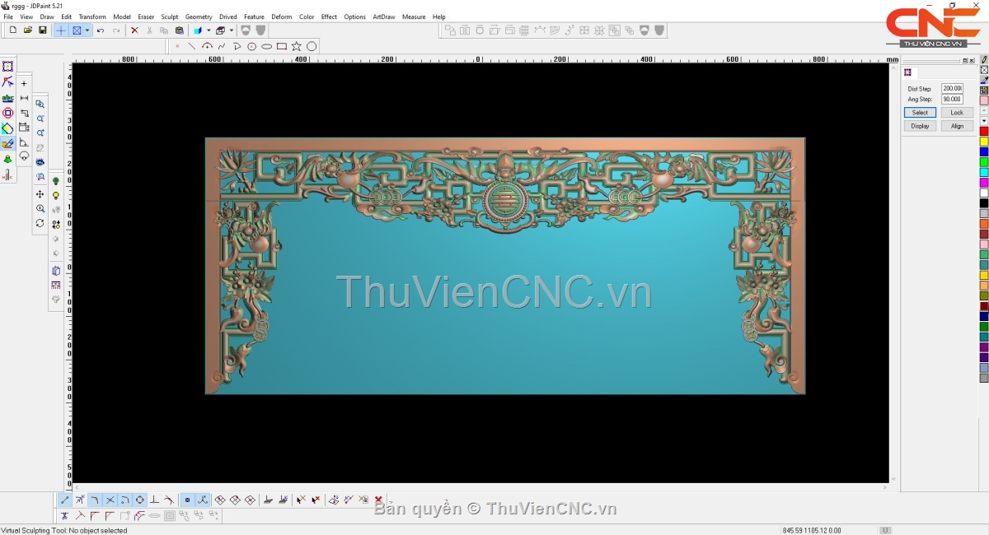Click the Save file icon
This screenshot has height=535, width=989.
point(43,30)
